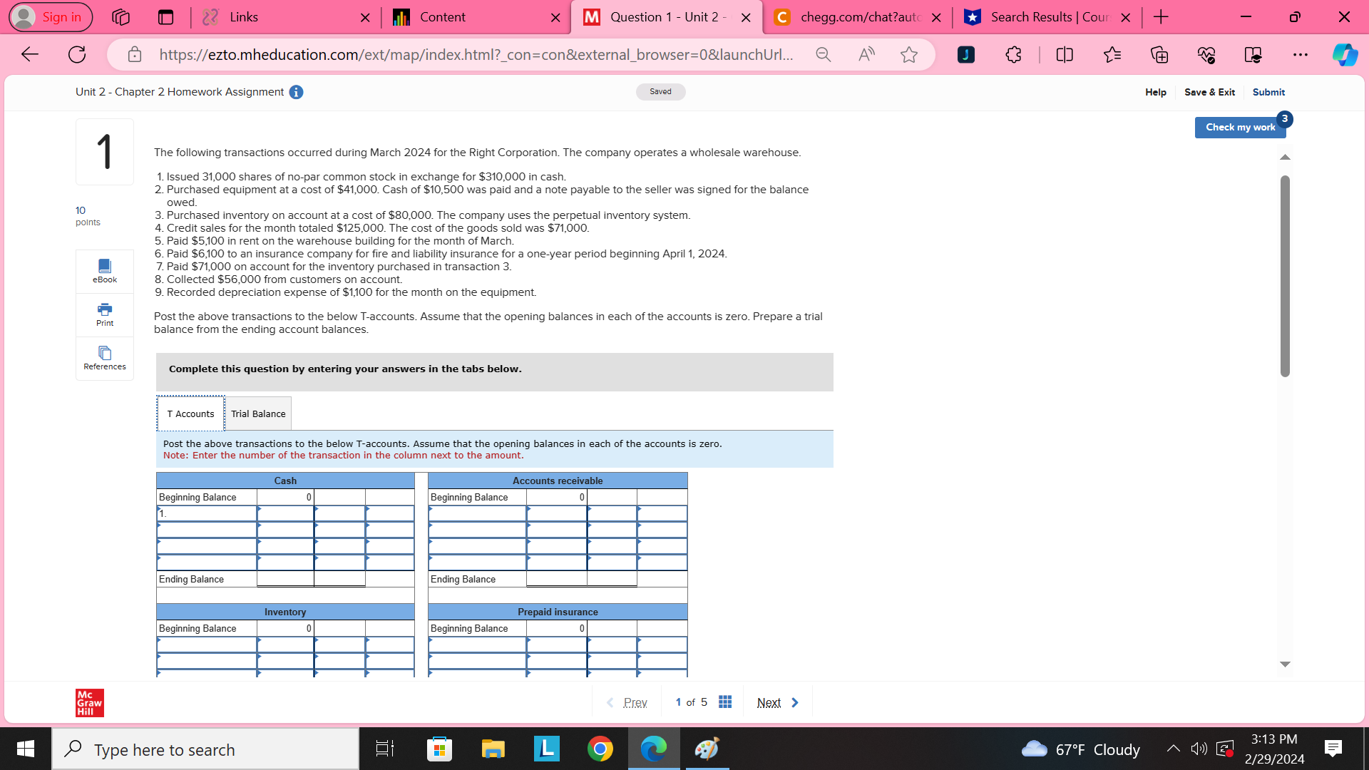Open the References panel
The image size is (1369, 770).
click(104, 356)
